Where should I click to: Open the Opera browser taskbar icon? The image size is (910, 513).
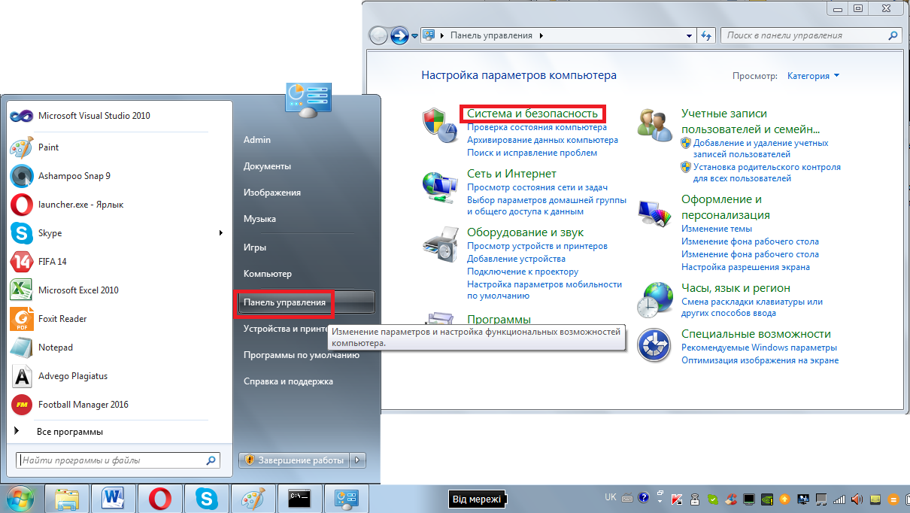coord(160,499)
